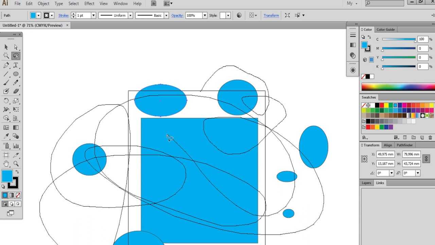This screenshot has width=435, height=245.
Task: Select the Rotate tool
Action: pyautogui.click(x=6, y=101)
